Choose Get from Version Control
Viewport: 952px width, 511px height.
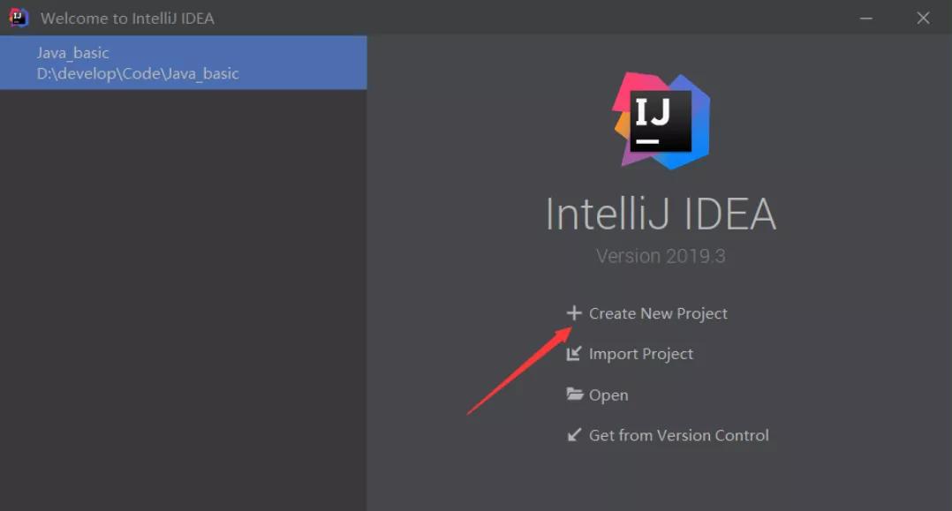pyautogui.click(x=678, y=435)
